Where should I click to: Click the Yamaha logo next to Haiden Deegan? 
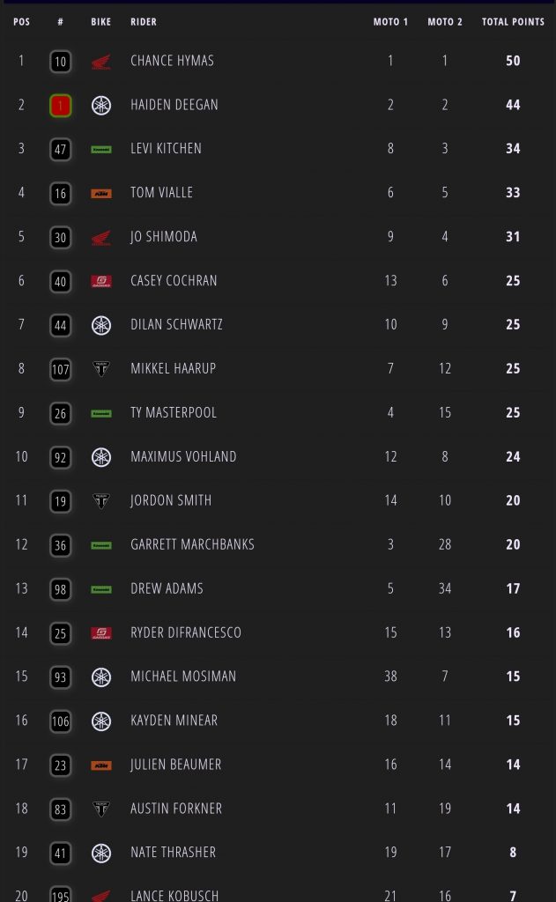(x=101, y=105)
